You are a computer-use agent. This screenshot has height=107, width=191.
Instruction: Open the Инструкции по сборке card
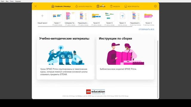pyautogui.click(x=125, y=57)
